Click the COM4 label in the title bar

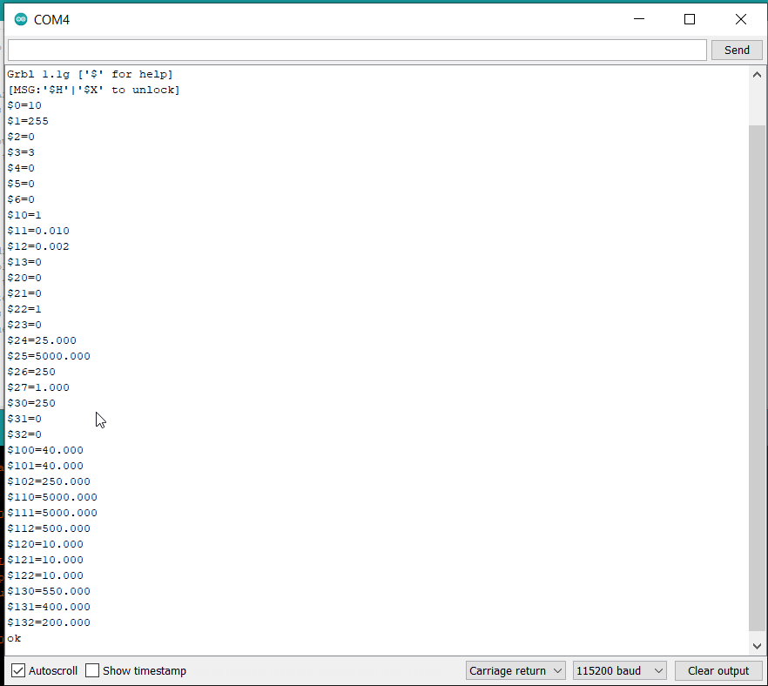click(51, 18)
